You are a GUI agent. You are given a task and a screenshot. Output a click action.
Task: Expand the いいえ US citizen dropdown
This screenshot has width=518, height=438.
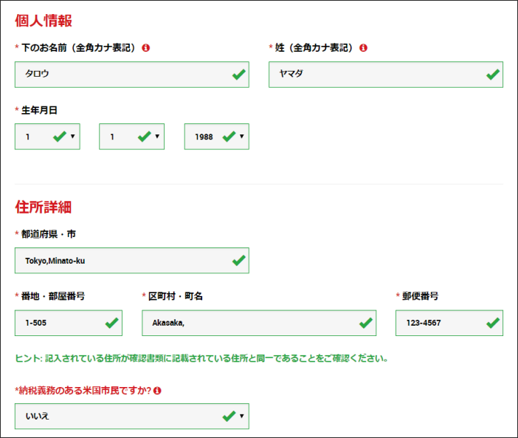[132, 416]
